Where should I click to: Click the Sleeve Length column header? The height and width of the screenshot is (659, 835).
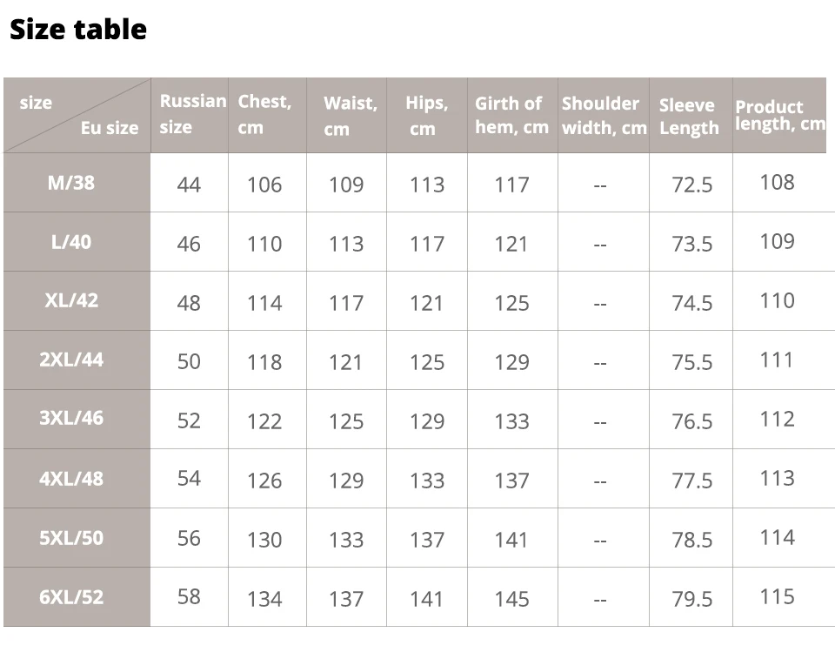pos(689,117)
